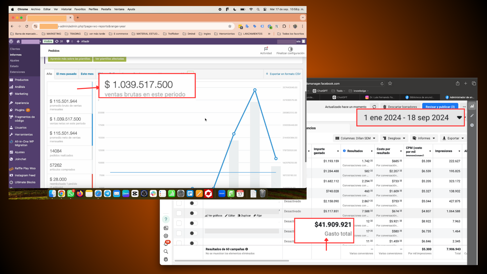
Task: Open the Ads Manager settings gear icon
Action: tap(166, 236)
